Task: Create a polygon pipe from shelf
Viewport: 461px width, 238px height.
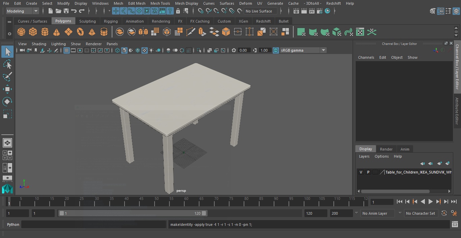Action: (x=104, y=32)
